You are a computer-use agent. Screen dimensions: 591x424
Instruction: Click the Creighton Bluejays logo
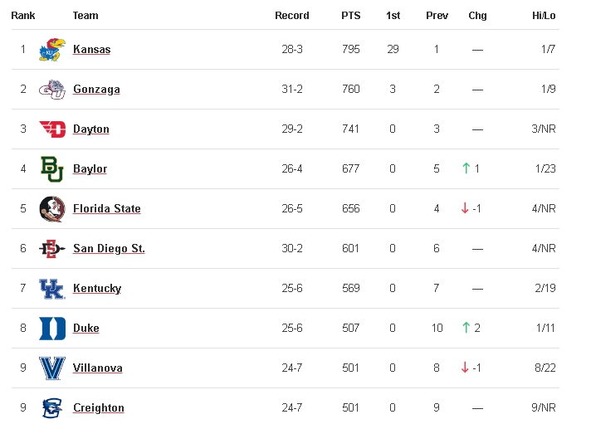(x=52, y=408)
